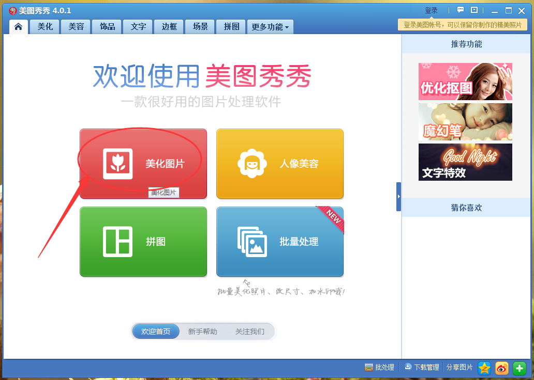Click the green plus share icon
Image resolution: width=534 pixels, height=380 pixels.
coord(520,368)
